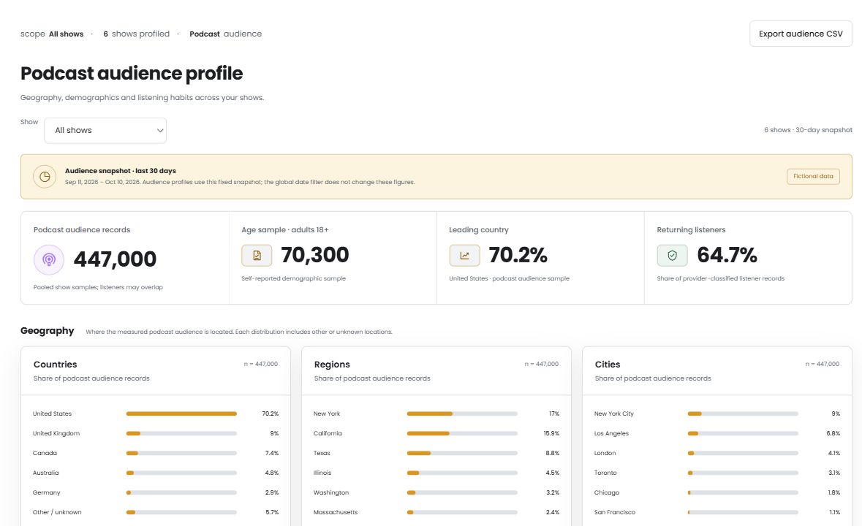Click the Canada row label

coord(45,453)
